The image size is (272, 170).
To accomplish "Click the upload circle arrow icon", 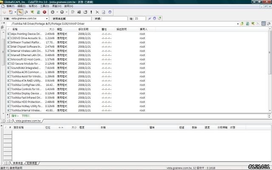I will tap(62, 12).
